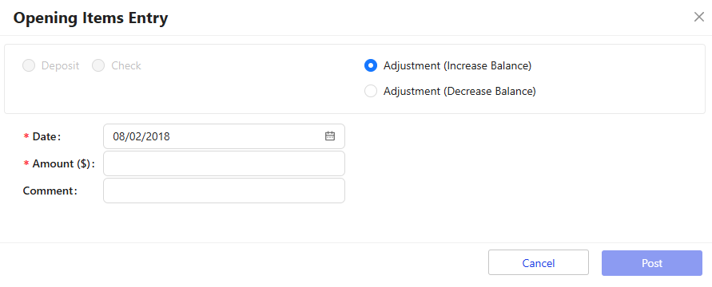Select the Adjustment (Increase Balance) radio circle
Screen dimensions: 712x287
click(x=371, y=65)
